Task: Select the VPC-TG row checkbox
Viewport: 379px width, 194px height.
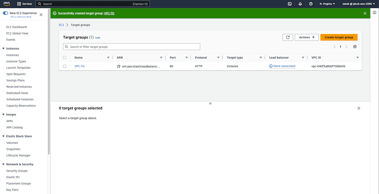Action: point(64,66)
